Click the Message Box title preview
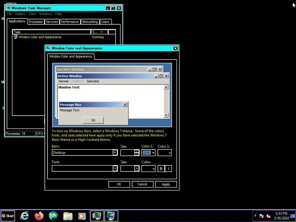The height and width of the screenshot is (222, 296). (x=93, y=105)
